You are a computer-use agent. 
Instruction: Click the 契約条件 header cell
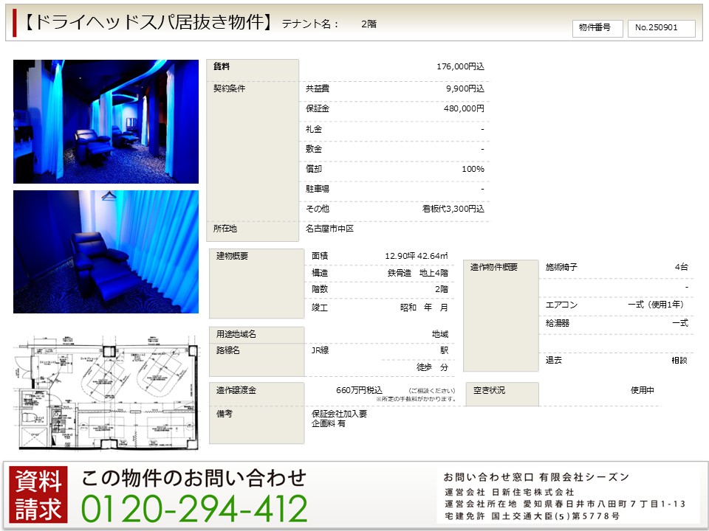click(253, 152)
